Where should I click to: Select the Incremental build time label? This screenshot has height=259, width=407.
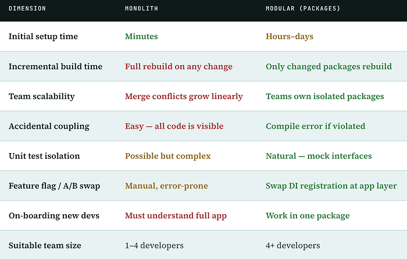point(56,66)
